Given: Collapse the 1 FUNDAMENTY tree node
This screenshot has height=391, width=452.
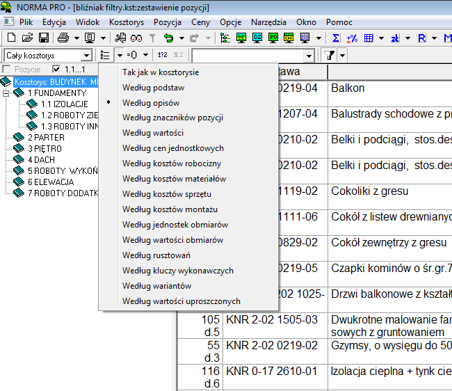Looking at the screenshot, I should tap(7, 93).
